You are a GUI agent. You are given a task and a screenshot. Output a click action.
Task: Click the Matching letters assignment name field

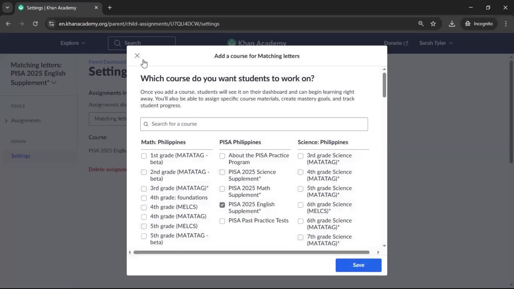[108, 119]
